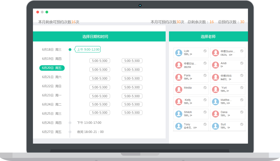Screen dimensions: 280x161
Task: Click the avatar of teacher Andi
Action: 215,65
